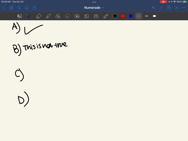
Task: Tap the screen recording indicator
Action: tap(163, 2)
